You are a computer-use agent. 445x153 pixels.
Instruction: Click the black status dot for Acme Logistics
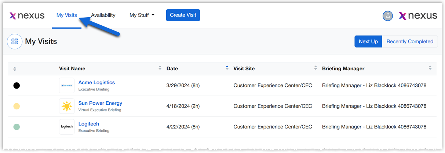tap(17, 86)
